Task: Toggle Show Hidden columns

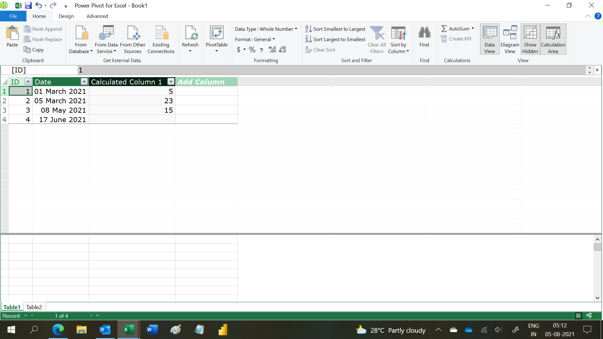Action: [x=530, y=40]
